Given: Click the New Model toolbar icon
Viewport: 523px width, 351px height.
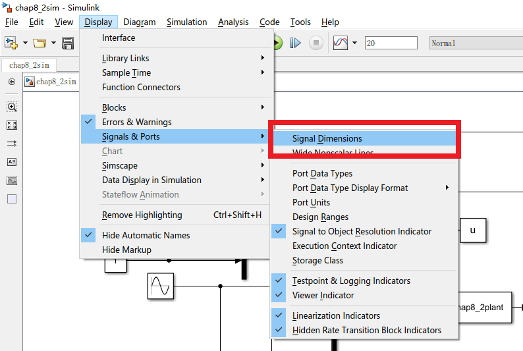Looking at the screenshot, I should [11, 43].
